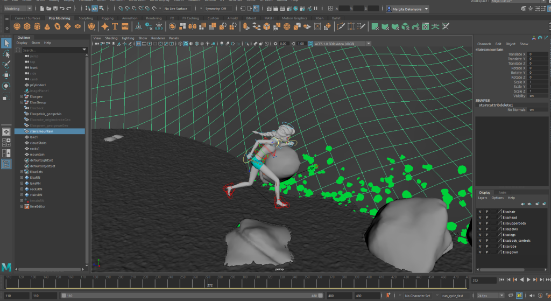Activate the Paint selection tool in toolbox

6,65
